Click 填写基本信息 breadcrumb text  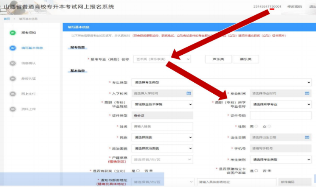[28, 19]
